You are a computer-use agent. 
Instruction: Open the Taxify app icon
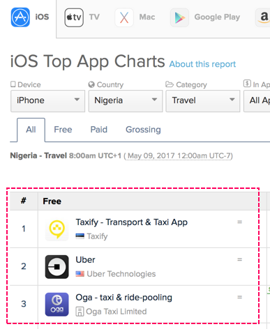click(x=57, y=229)
